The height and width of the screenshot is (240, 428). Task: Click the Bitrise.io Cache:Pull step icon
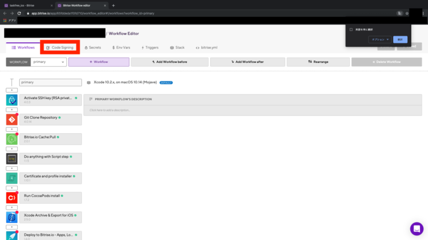[12, 139]
